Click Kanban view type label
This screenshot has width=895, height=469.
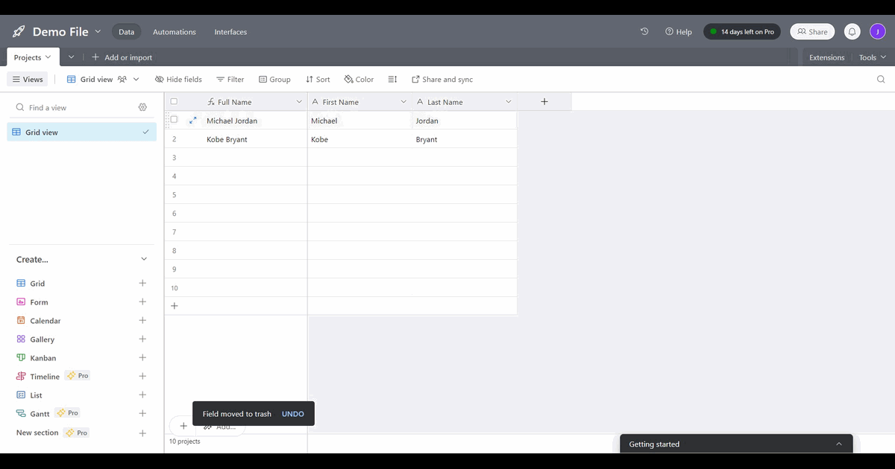pos(43,358)
